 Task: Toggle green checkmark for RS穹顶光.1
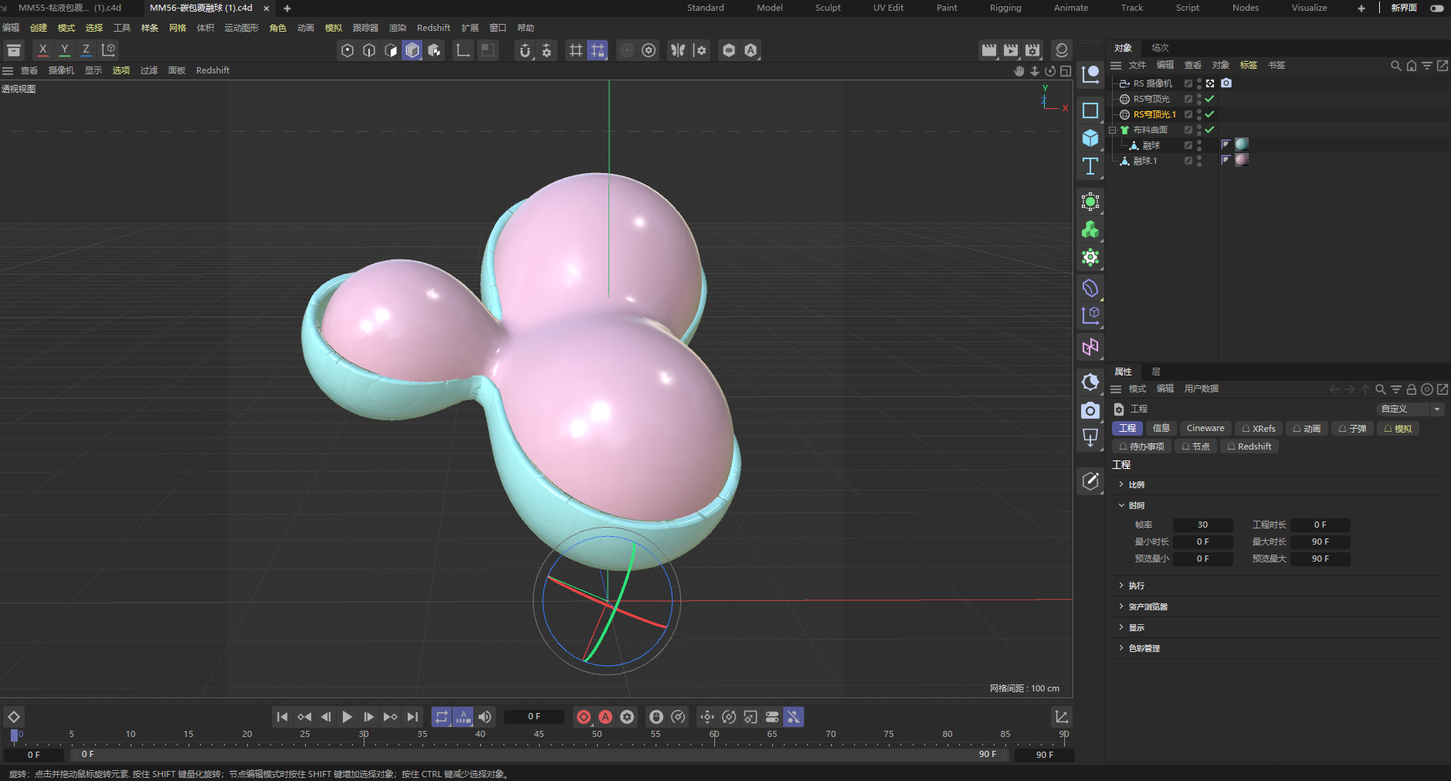(1210, 114)
